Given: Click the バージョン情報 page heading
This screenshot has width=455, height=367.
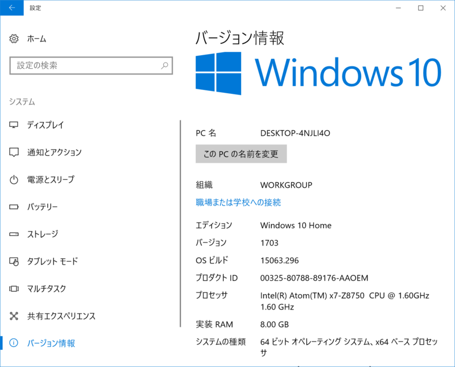Looking at the screenshot, I should pos(240,38).
